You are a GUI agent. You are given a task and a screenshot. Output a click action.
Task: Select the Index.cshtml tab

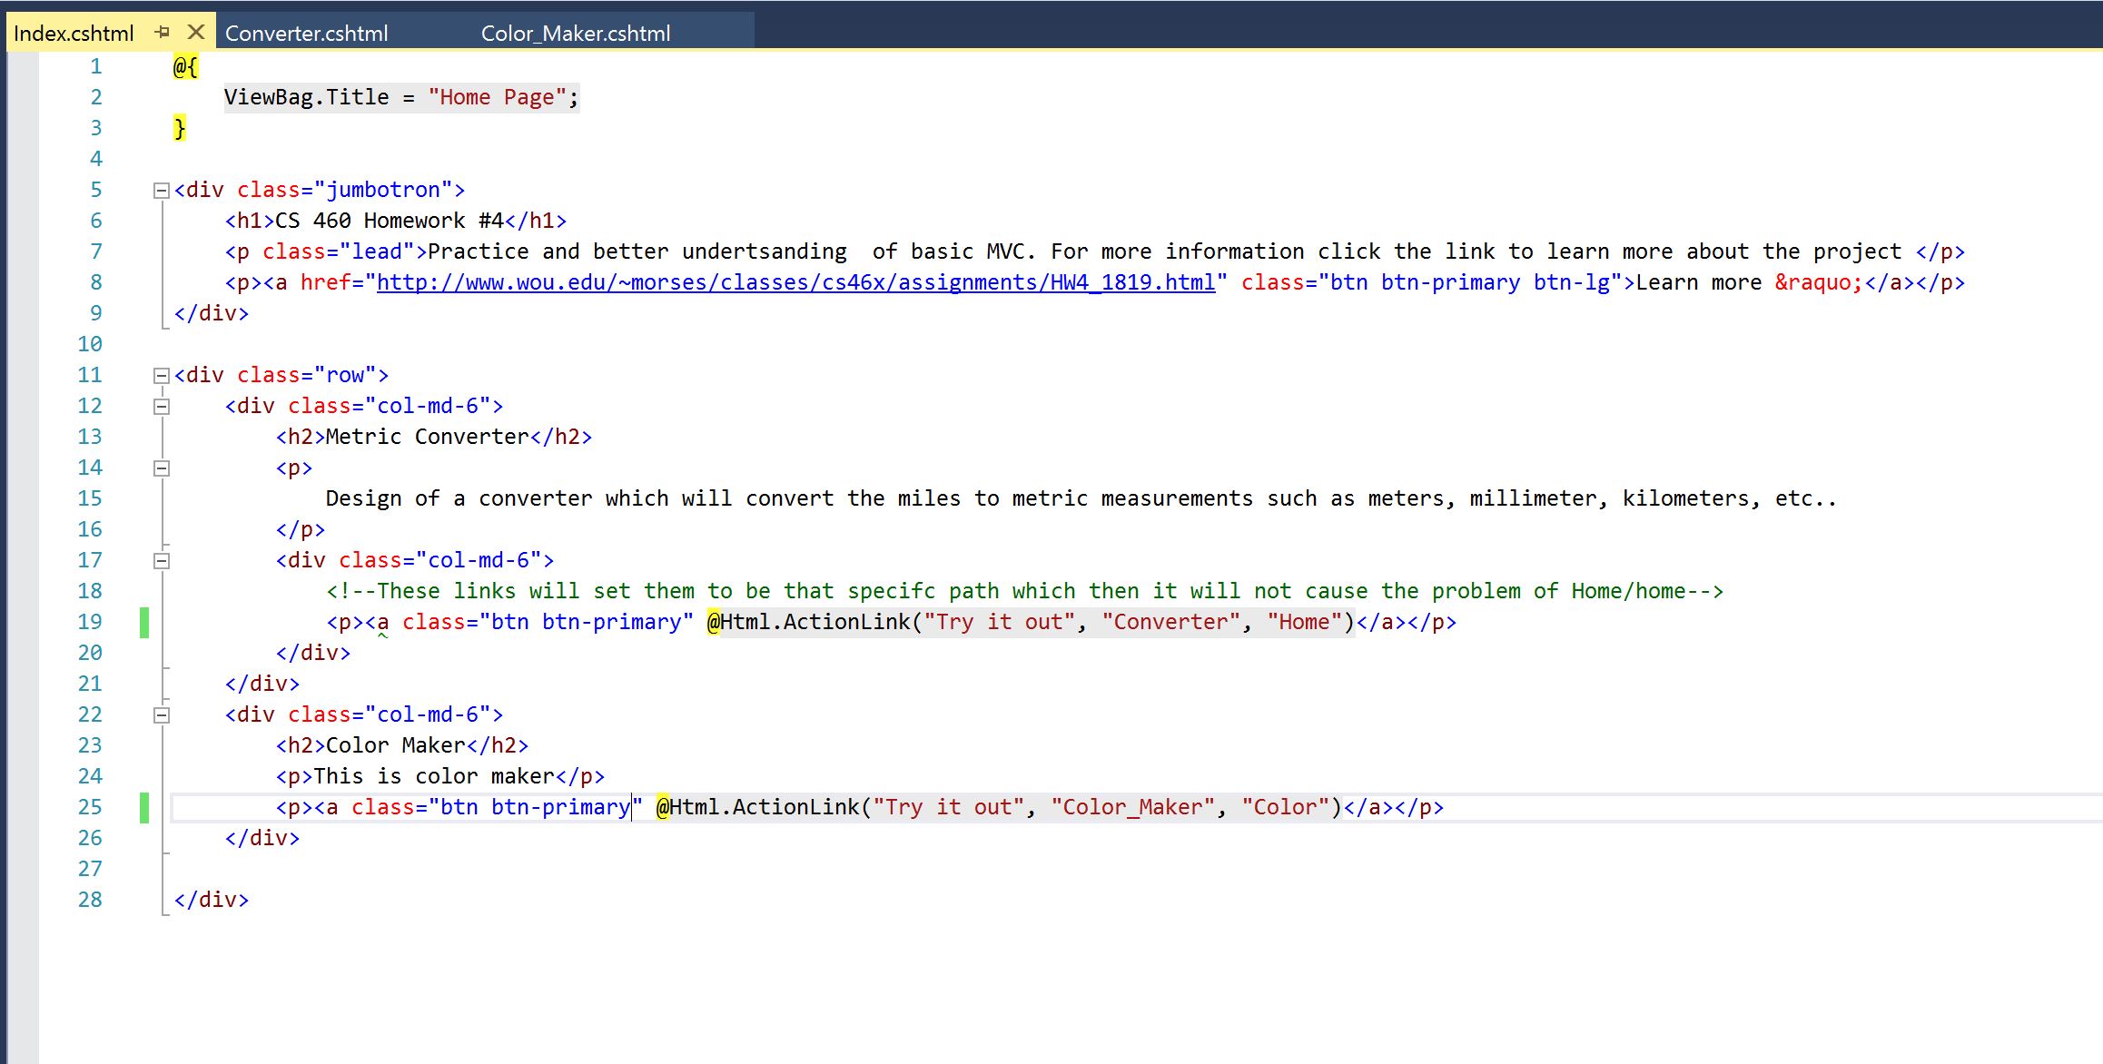pos(74,34)
